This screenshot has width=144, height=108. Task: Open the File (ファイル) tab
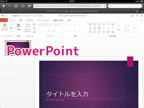[4, 20]
